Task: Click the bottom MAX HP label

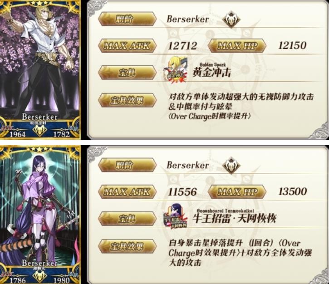Action: coord(237,192)
